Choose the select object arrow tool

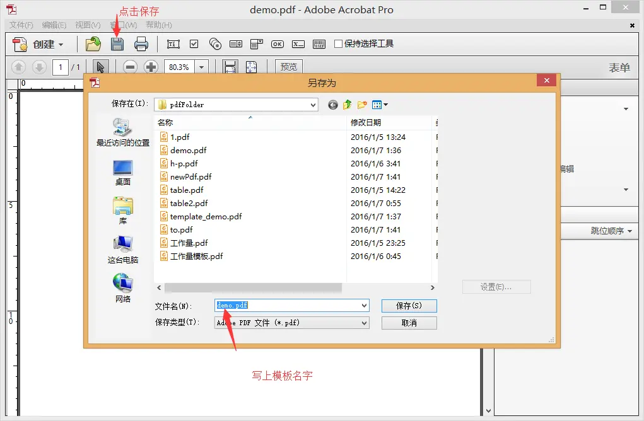point(100,67)
